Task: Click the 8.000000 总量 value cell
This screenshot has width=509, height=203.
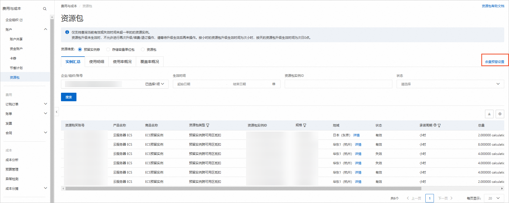Action: coord(491,144)
